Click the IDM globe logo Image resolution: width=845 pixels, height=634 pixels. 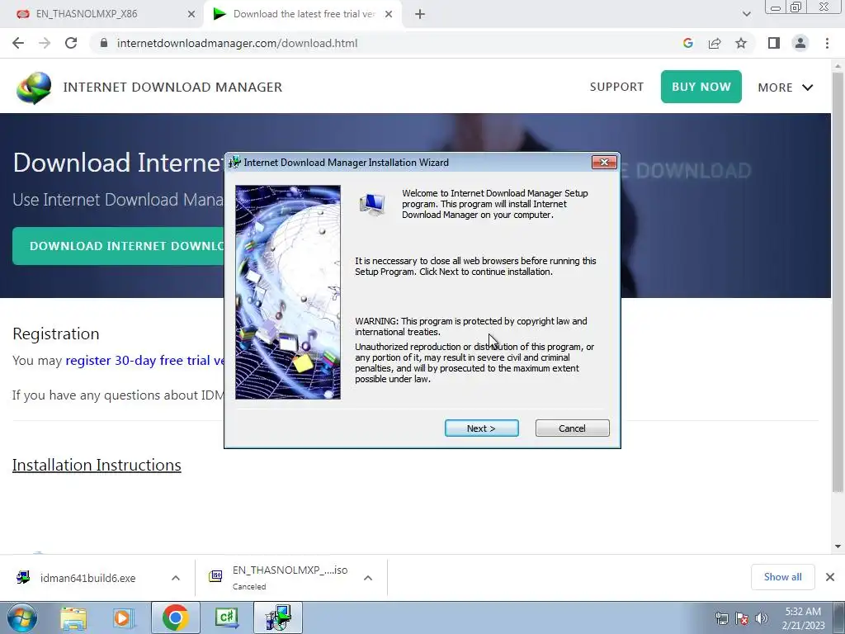pos(34,88)
